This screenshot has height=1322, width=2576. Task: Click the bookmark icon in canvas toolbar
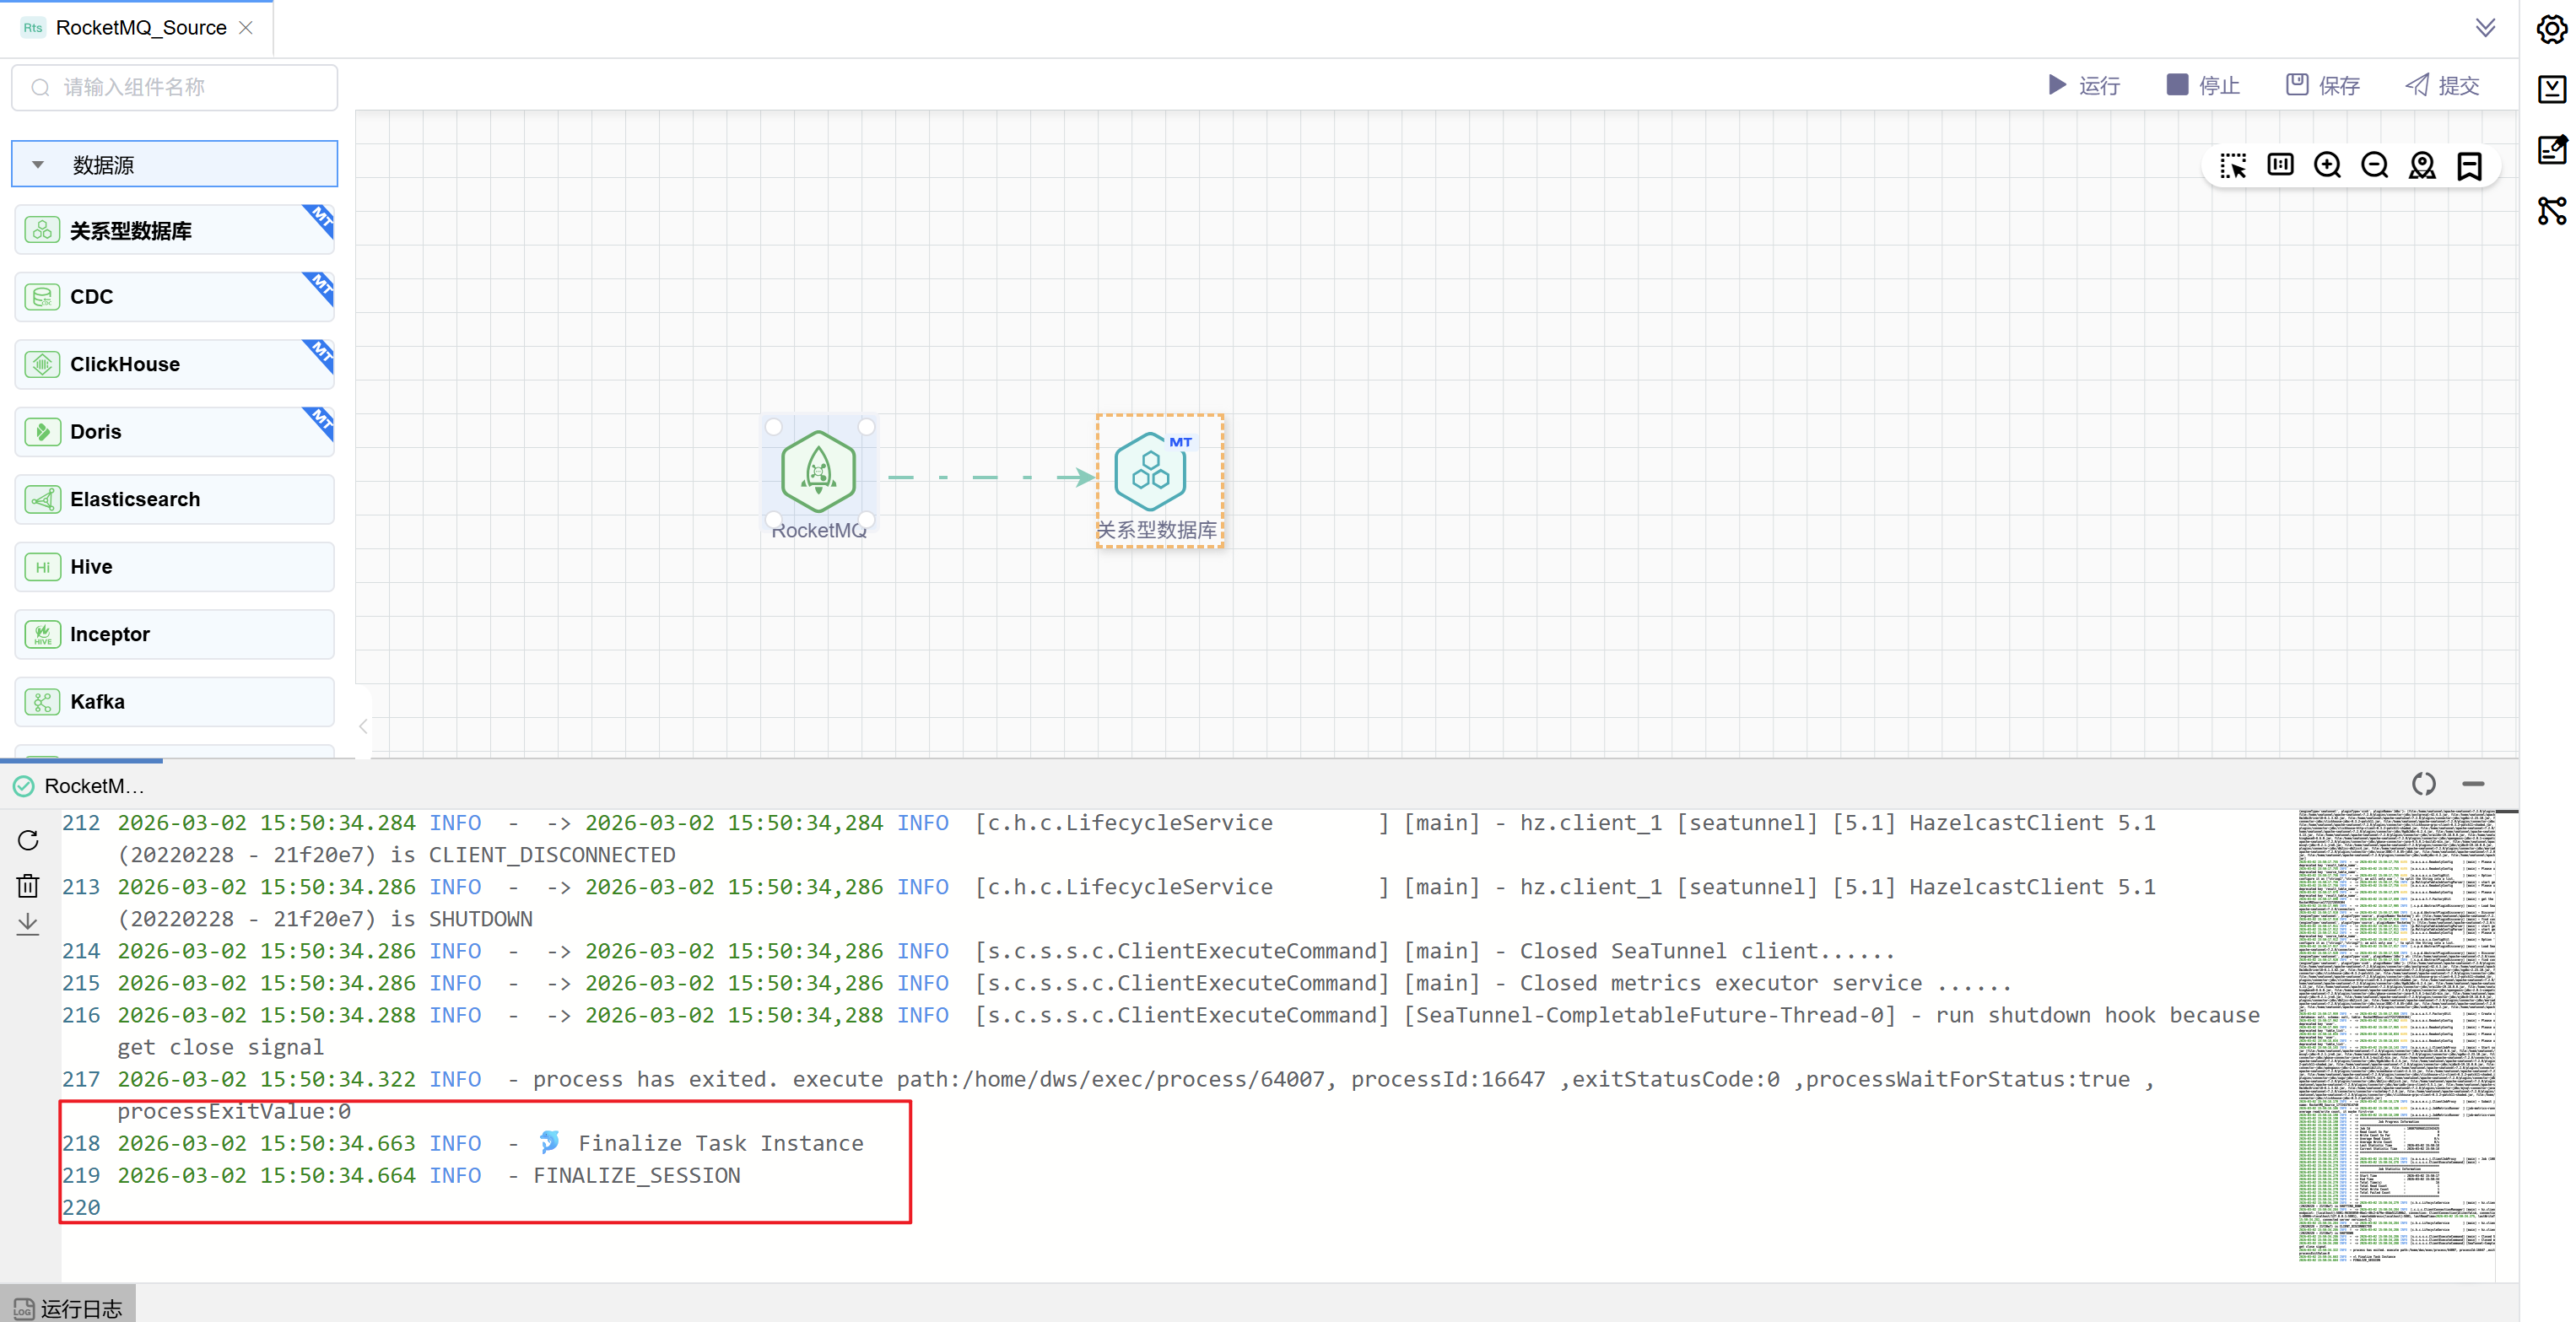click(x=2469, y=165)
